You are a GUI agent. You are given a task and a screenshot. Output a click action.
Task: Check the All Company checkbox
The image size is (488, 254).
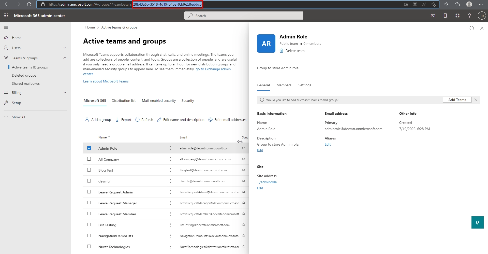tap(89, 159)
